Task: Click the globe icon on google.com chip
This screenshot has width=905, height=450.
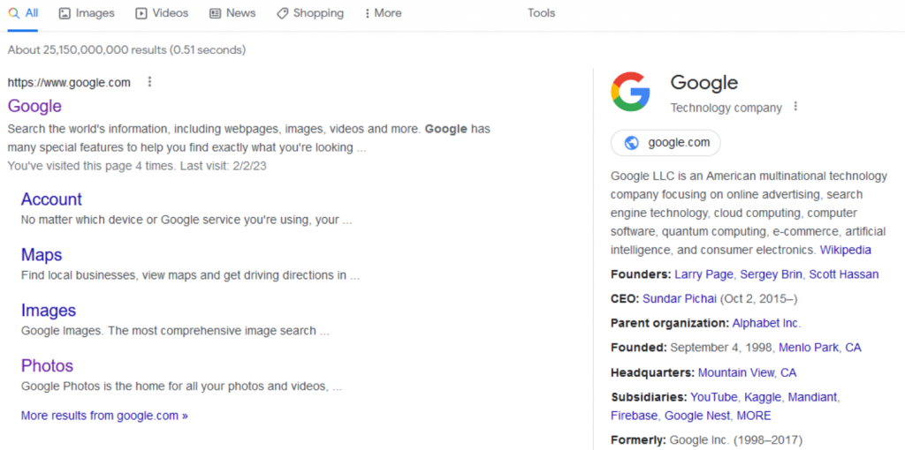Action: coord(631,143)
